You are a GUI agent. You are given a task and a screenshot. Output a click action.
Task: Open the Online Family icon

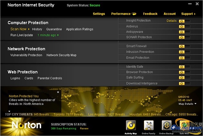click(149, 125)
